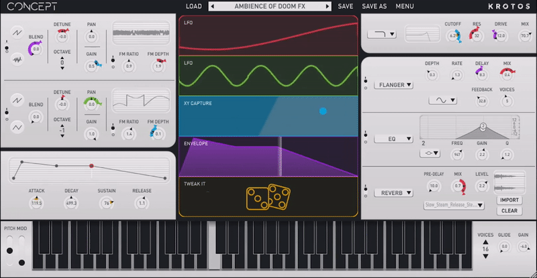This screenshot has width=537, height=278.
Task: Click the oscillator 1 Detune knob
Action: tap(62, 37)
